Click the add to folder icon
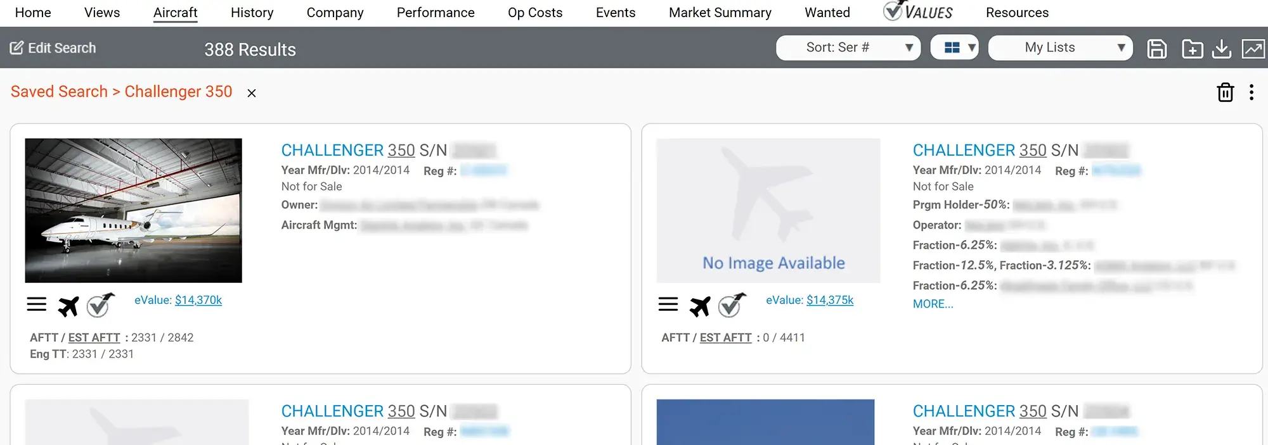Screen dimensions: 1268x445 pyautogui.click(x=1192, y=49)
